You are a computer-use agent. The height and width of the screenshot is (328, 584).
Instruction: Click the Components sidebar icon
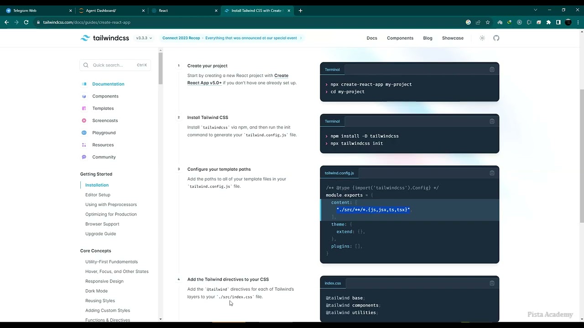[x=84, y=97]
